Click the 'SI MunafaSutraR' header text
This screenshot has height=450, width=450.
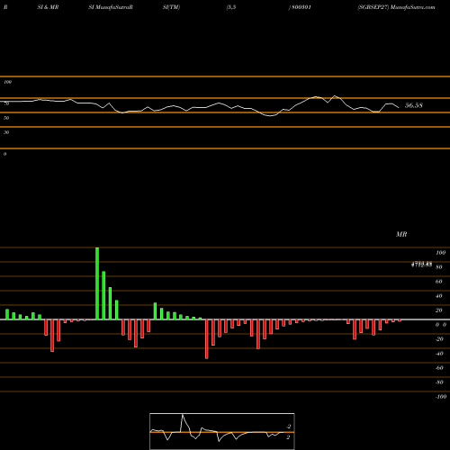point(111,7)
